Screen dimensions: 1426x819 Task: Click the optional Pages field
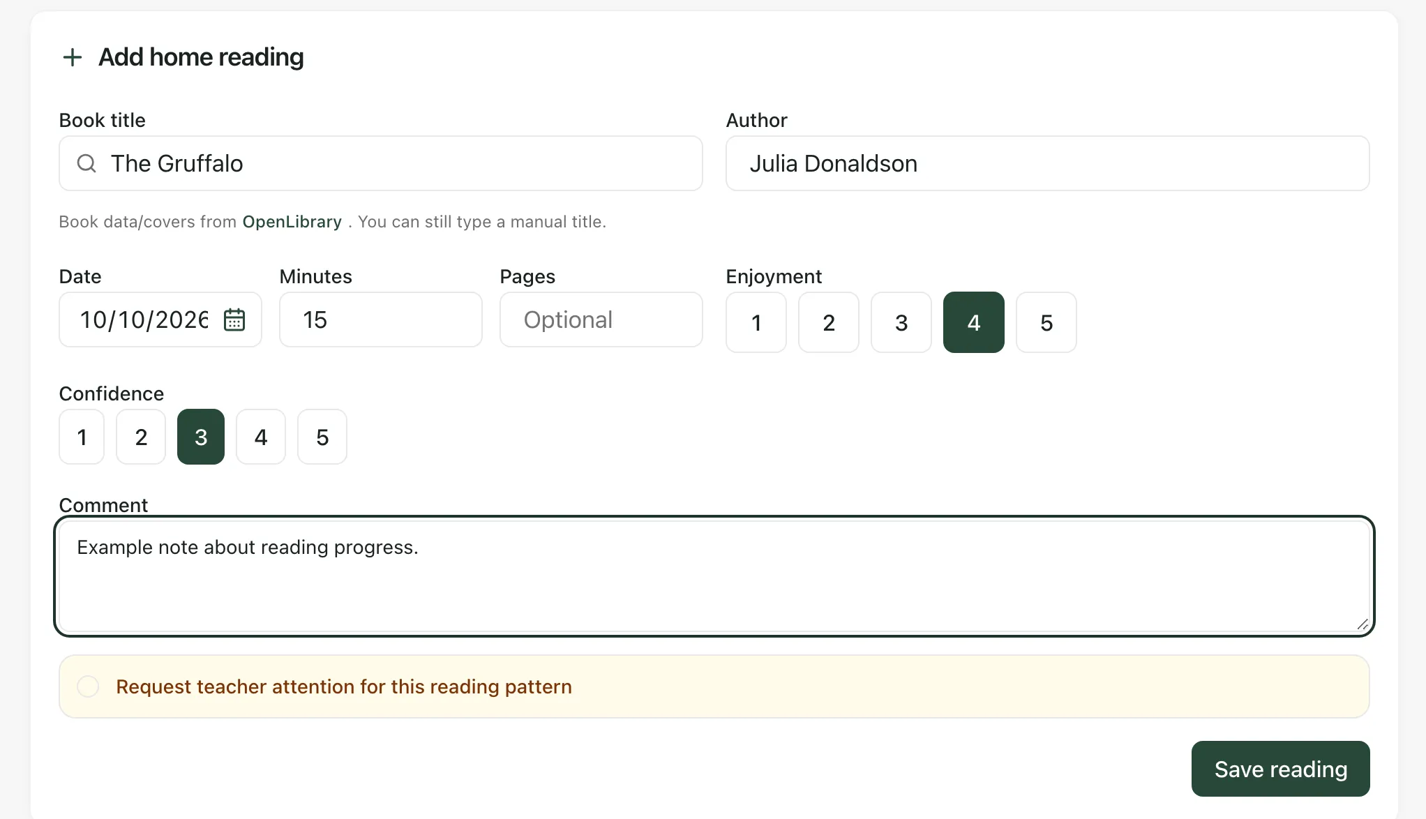click(x=601, y=320)
